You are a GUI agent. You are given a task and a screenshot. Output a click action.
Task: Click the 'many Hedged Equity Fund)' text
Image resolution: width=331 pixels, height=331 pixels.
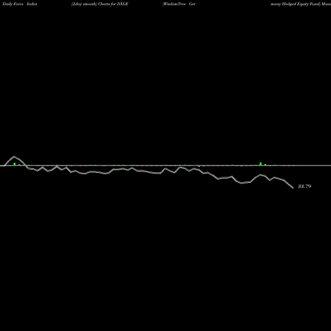coord(295,4)
